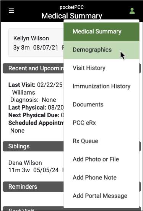Open Documents from the patient menu

[101, 105]
